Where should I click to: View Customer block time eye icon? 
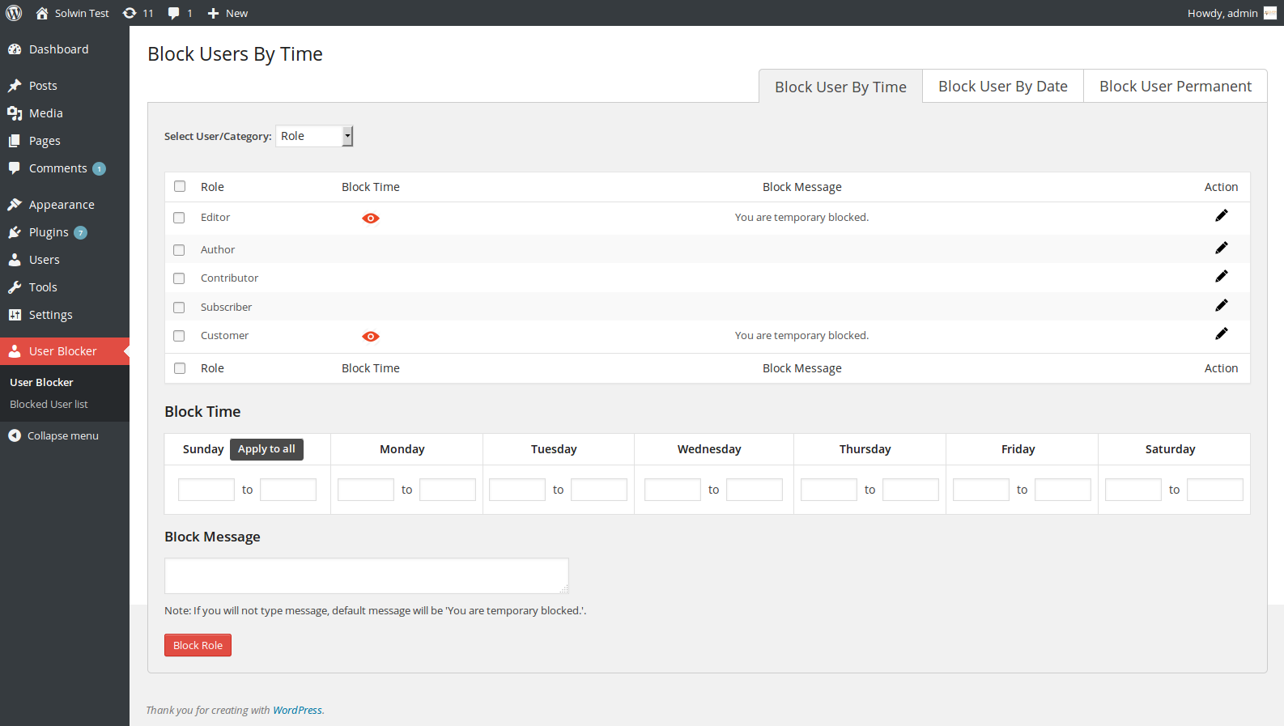(x=371, y=337)
